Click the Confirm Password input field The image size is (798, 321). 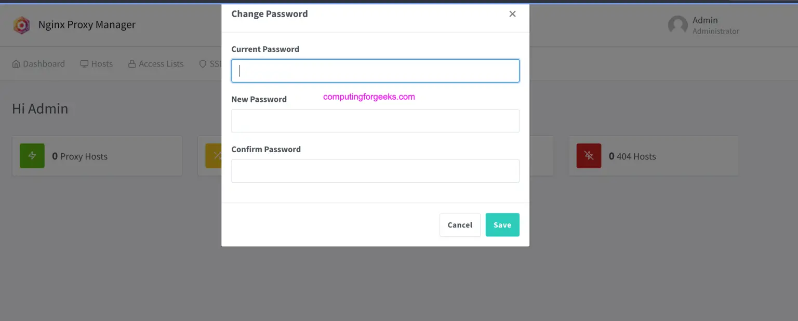[375, 170]
